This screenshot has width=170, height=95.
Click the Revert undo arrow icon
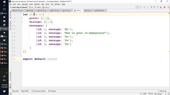[161, 7]
